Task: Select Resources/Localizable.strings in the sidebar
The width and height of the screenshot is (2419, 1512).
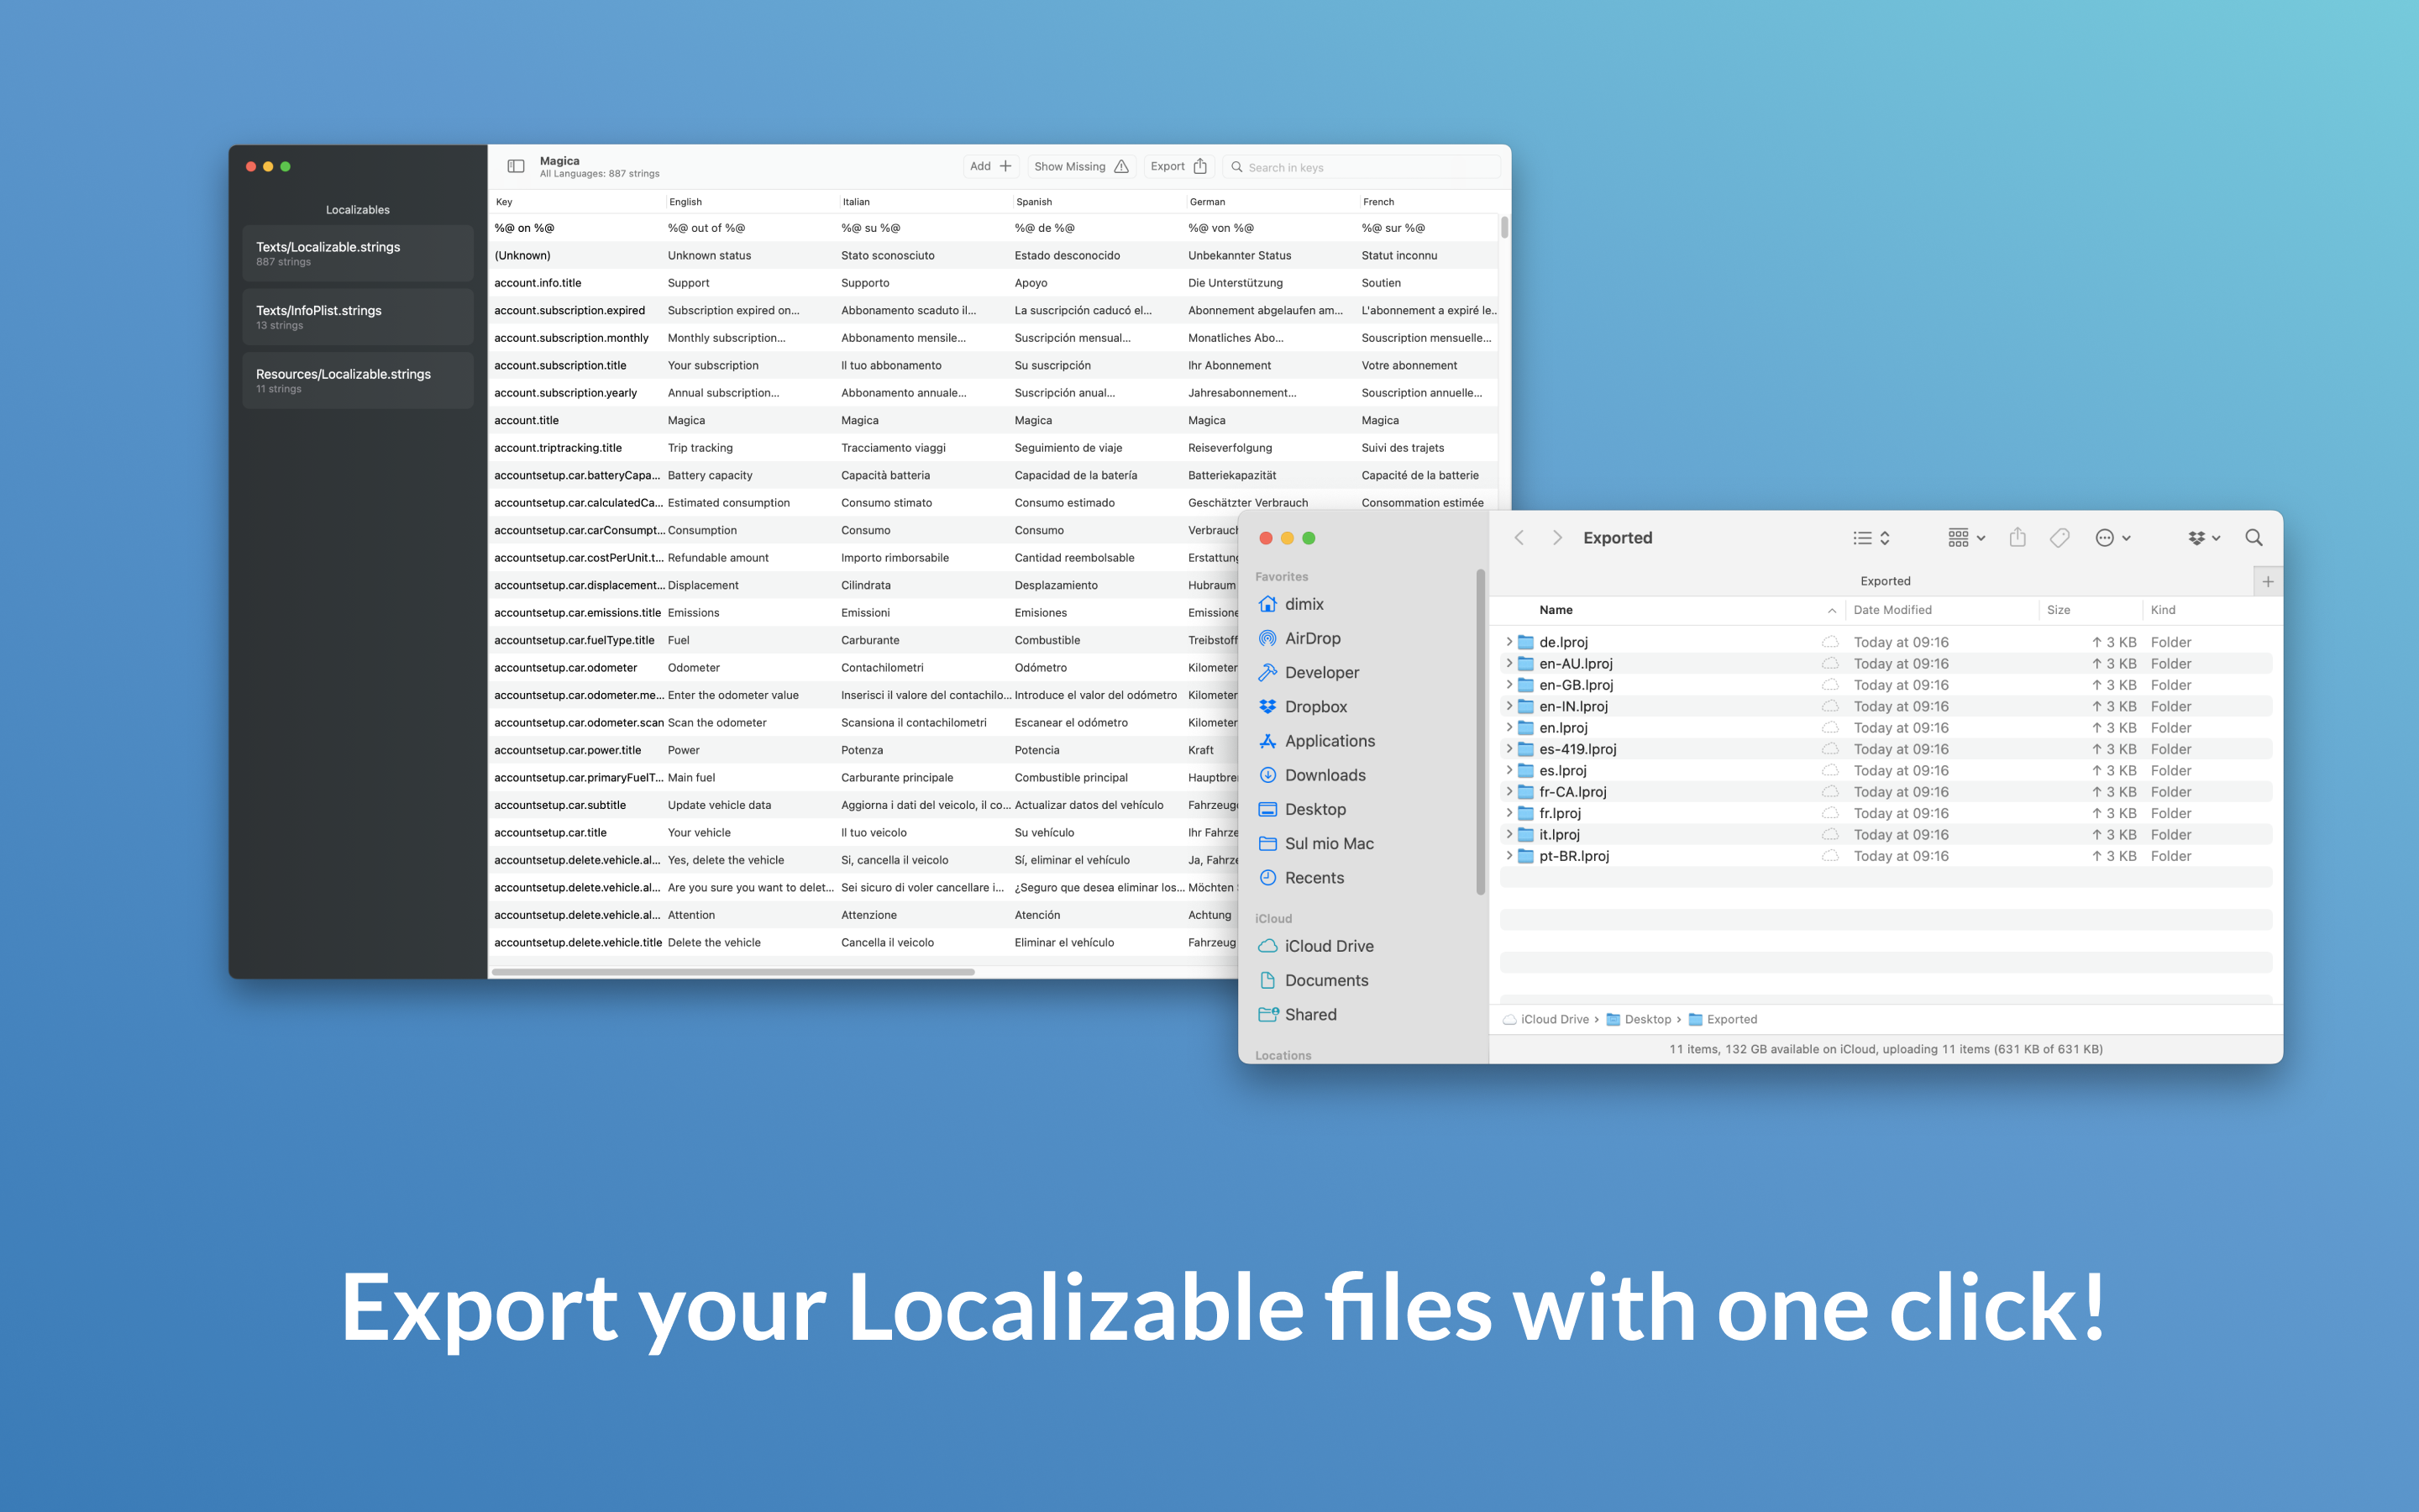Action: tap(358, 380)
